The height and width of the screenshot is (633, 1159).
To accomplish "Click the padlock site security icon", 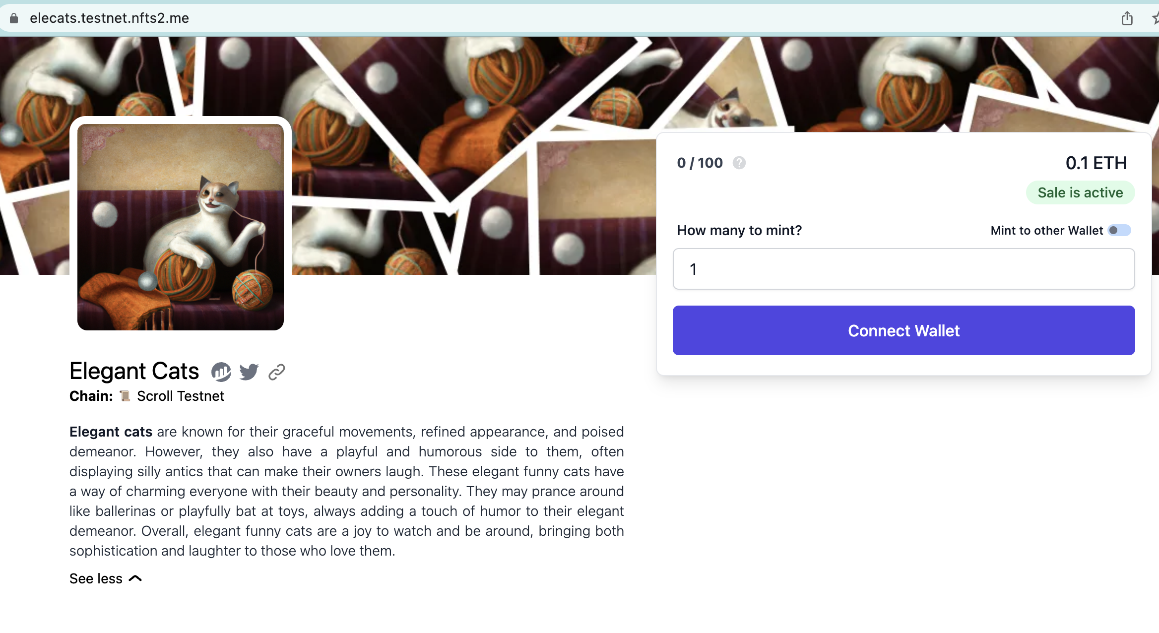I will pyautogui.click(x=14, y=18).
